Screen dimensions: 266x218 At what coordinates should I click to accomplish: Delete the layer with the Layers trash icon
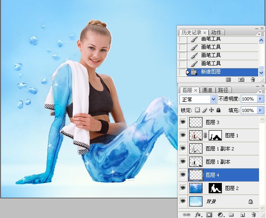[254, 215]
